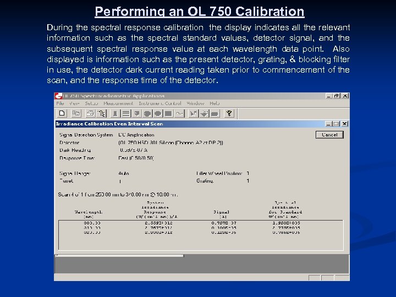Minimize the main OL 750 application window

point(328,96)
